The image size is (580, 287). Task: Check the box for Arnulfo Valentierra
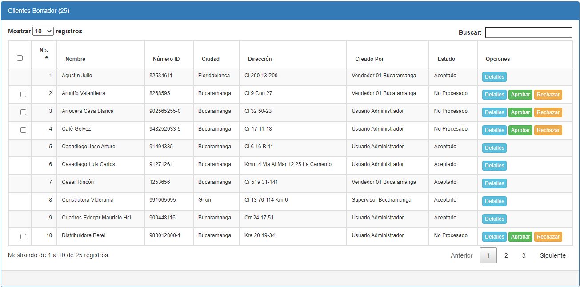[23, 94]
